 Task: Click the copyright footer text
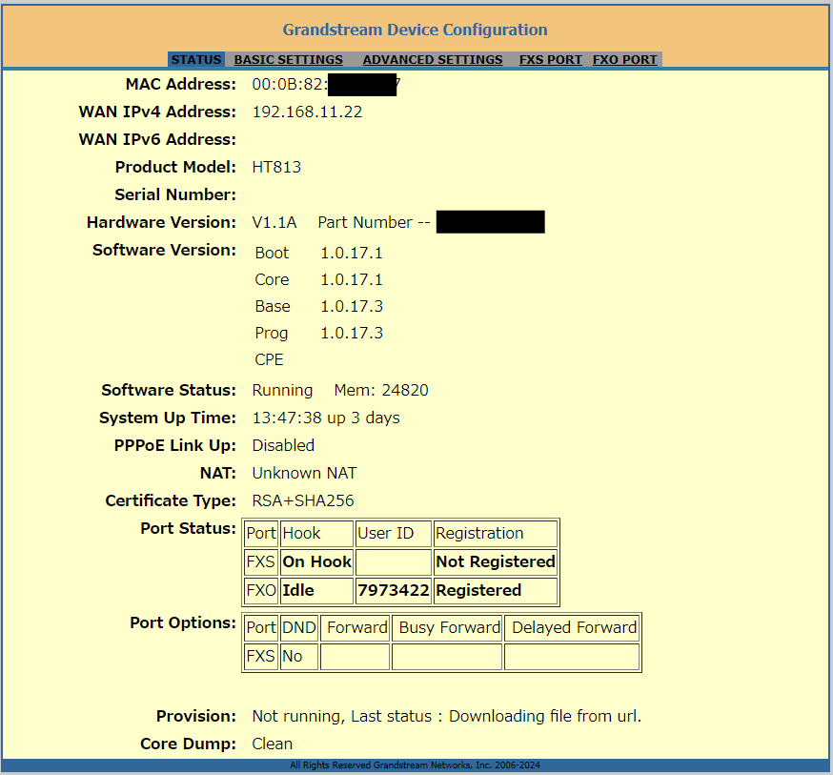click(x=415, y=765)
